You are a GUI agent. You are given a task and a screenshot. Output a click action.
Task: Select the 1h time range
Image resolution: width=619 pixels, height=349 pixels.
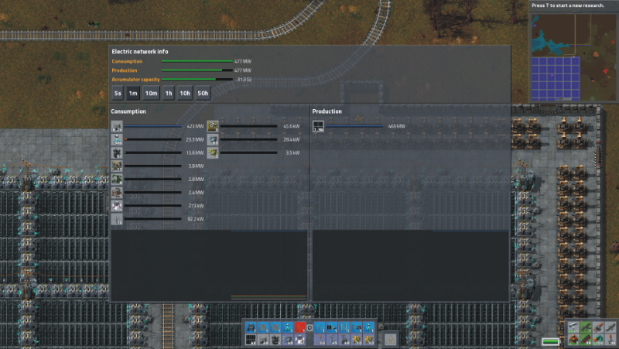coord(169,93)
